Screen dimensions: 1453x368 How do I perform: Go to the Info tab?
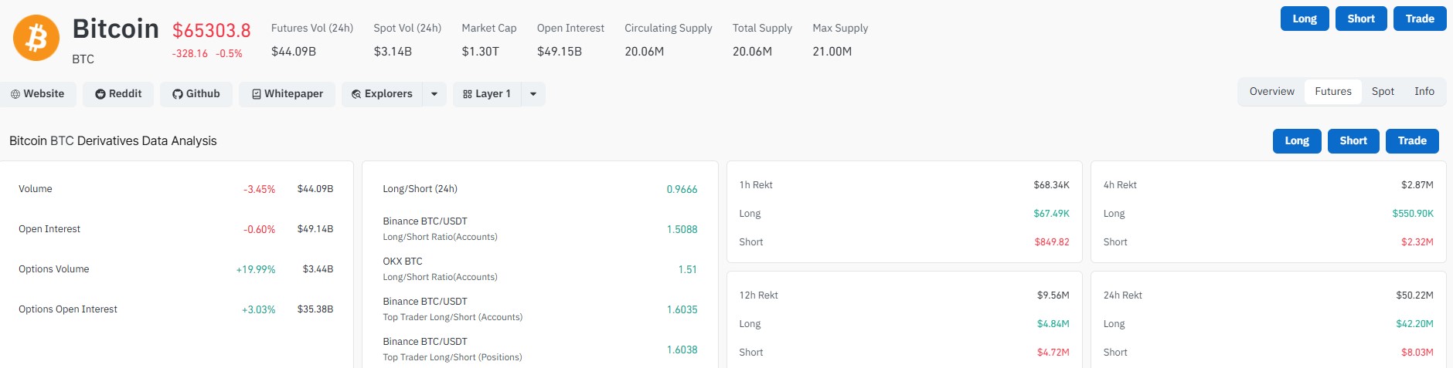click(x=1424, y=91)
